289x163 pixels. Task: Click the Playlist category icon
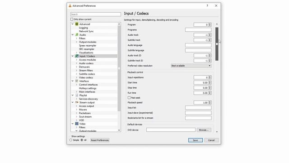tap(77, 95)
